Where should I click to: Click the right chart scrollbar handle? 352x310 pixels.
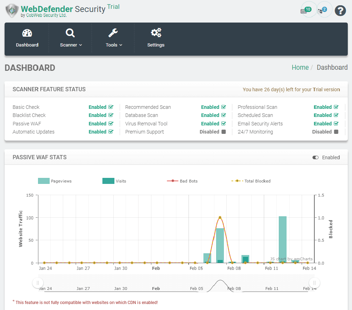click(314, 283)
